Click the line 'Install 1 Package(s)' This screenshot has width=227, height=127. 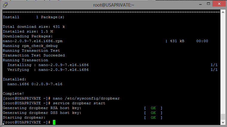pyautogui.click(x=33, y=17)
